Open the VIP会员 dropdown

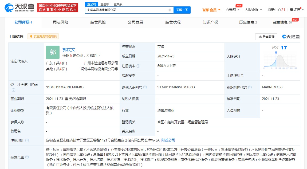pyautogui.click(x=211, y=10)
